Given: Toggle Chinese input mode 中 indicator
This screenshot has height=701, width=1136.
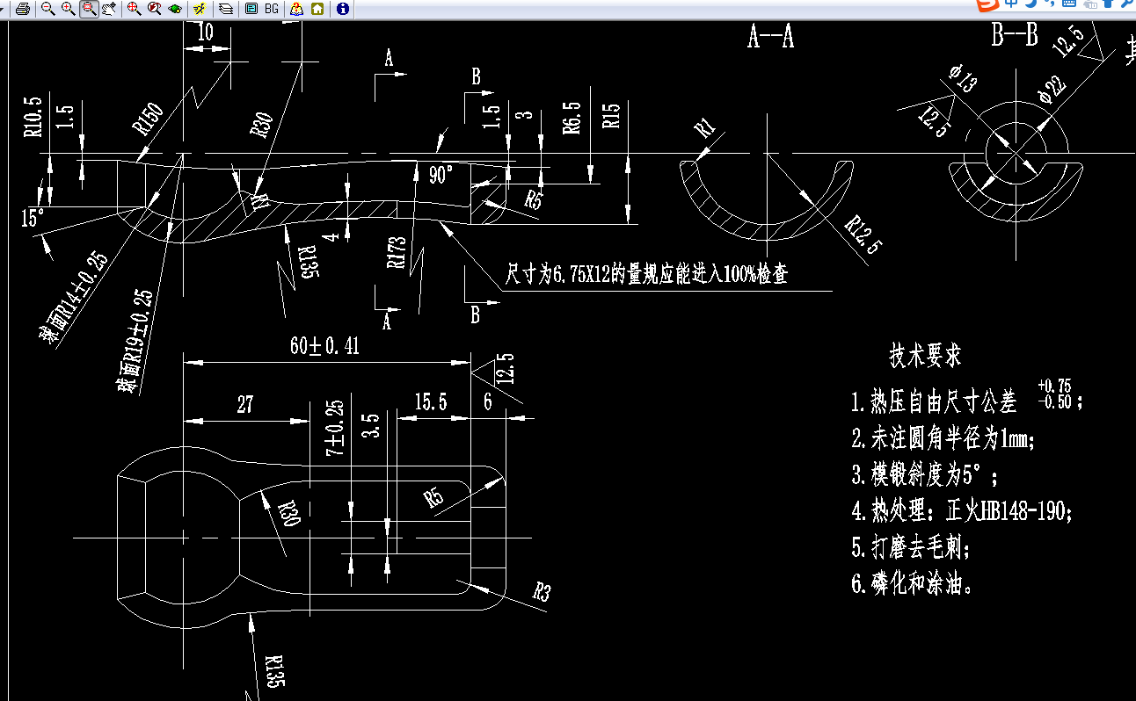Looking at the screenshot, I should (1012, 4).
